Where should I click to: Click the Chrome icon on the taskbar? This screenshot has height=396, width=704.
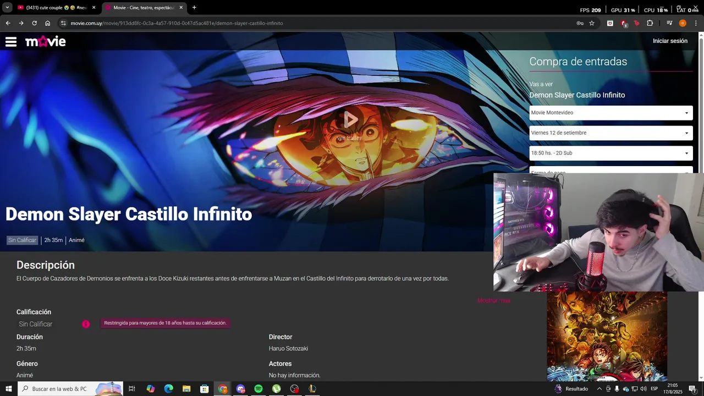223,389
